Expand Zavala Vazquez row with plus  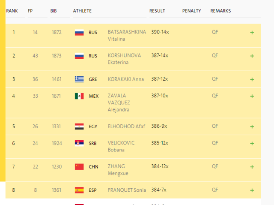pos(252,96)
